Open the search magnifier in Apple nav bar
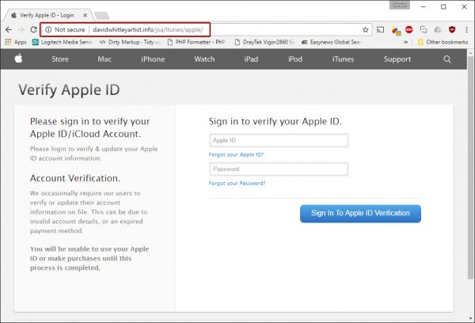Viewport: 475px width, 323px height. (447, 59)
